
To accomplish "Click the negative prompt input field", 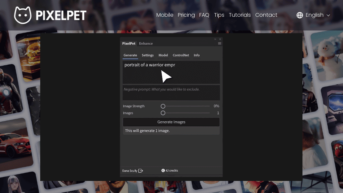I will coord(171,92).
